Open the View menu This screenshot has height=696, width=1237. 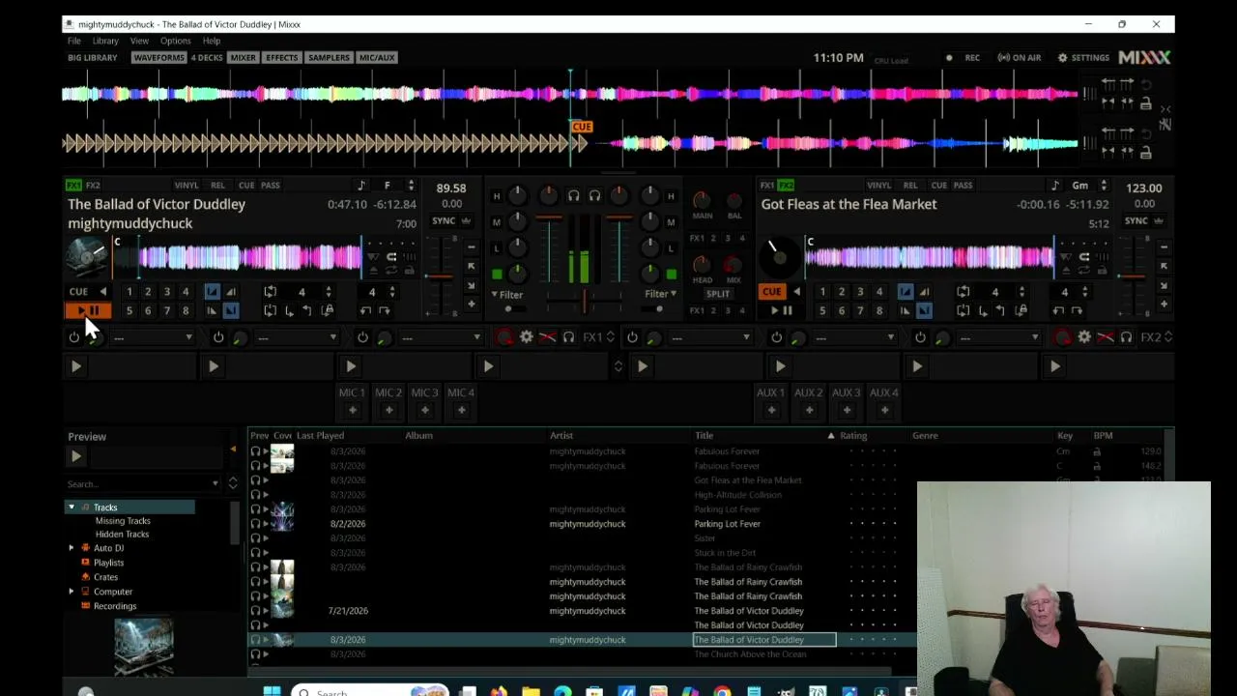(x=139, y=41)
